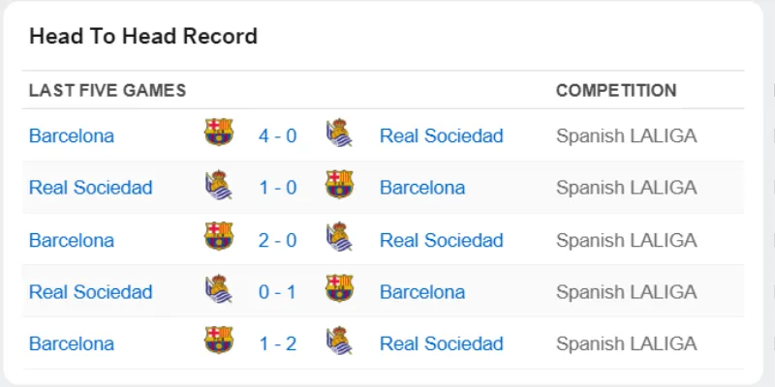Click the COMPETITION column header
The height and width of the screenshot is (387, 775).
click(x=616, y=90)
